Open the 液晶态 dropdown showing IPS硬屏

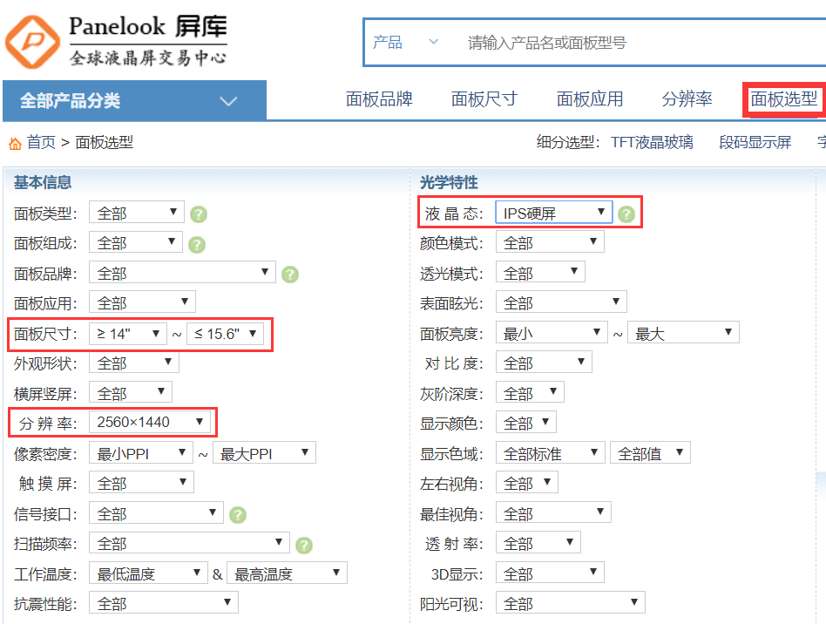point(552,211)
